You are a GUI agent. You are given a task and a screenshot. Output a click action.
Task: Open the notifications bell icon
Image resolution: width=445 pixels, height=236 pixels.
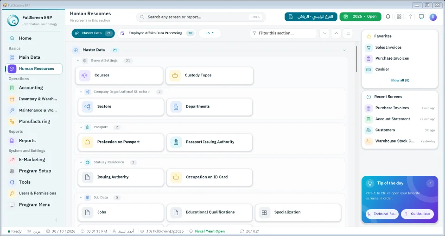coord(388,17)
